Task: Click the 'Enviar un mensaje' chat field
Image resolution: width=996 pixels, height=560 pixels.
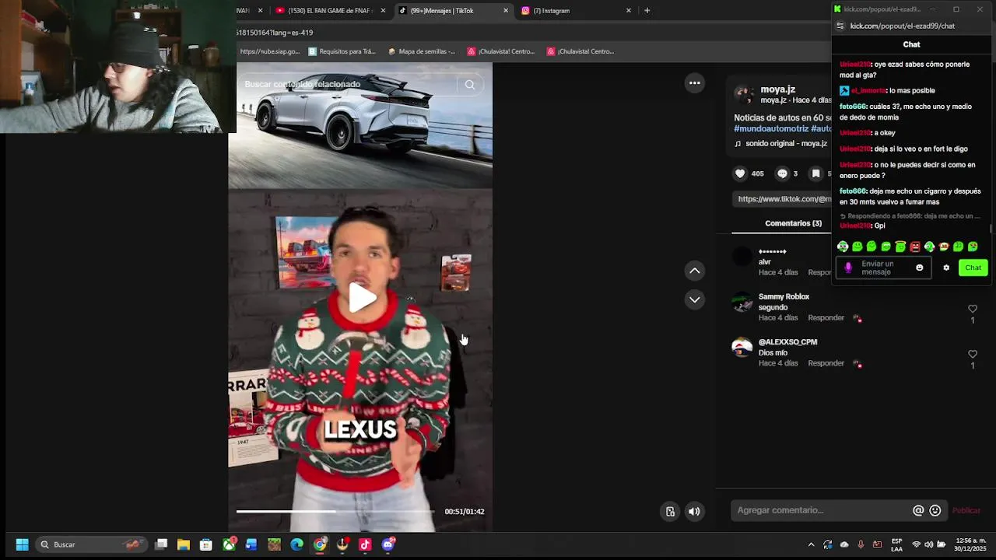Action: [x=883, y=268]
